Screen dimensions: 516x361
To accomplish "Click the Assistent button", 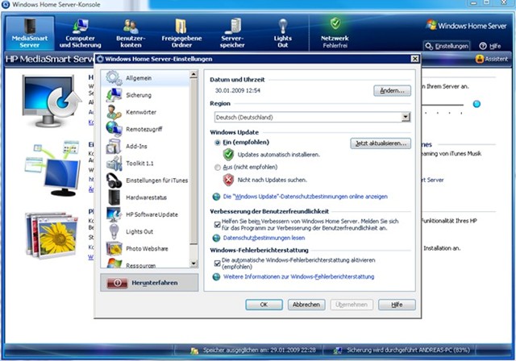I will (492, 59).
